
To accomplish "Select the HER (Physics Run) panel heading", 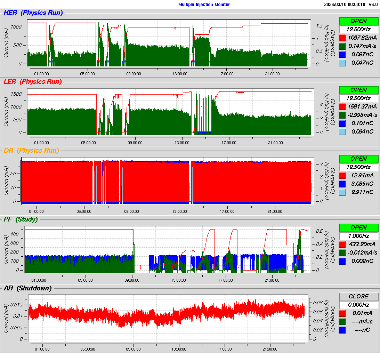I will (x=33, y=13).
